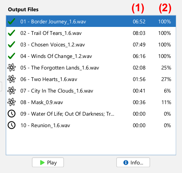
Task: Click the done checkmark for Winds Of Change
Action: click(12, 56)
